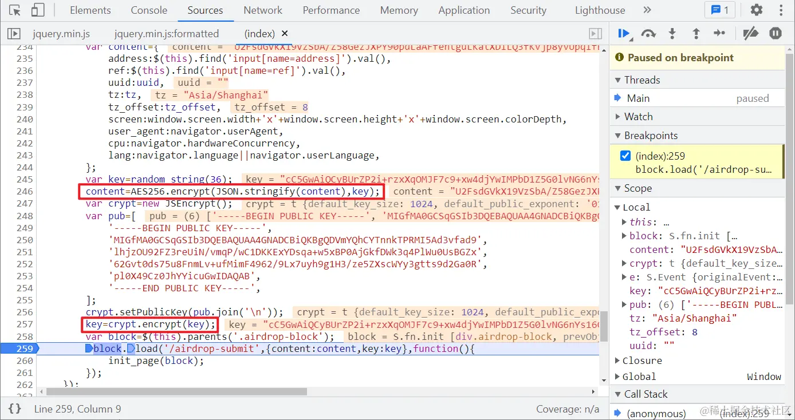
Task: Click the vertical scrollbar thumb in code editor
Action: [604, 325]
